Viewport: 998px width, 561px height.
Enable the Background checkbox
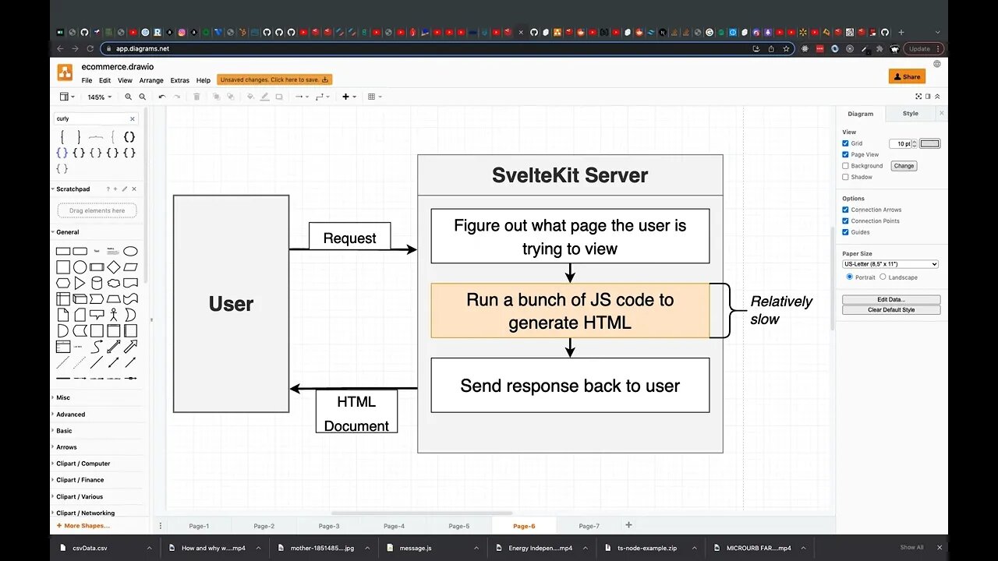[x=846, y=166]
